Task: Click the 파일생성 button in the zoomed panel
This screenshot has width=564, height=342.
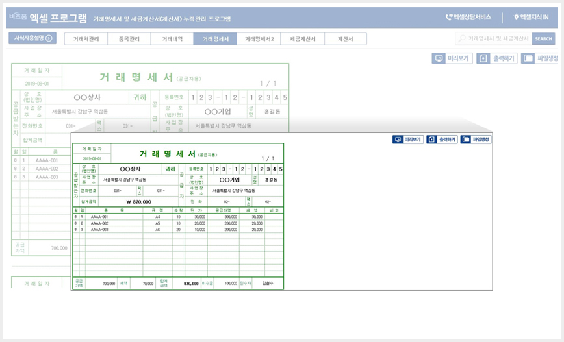Action: [476, 140]
